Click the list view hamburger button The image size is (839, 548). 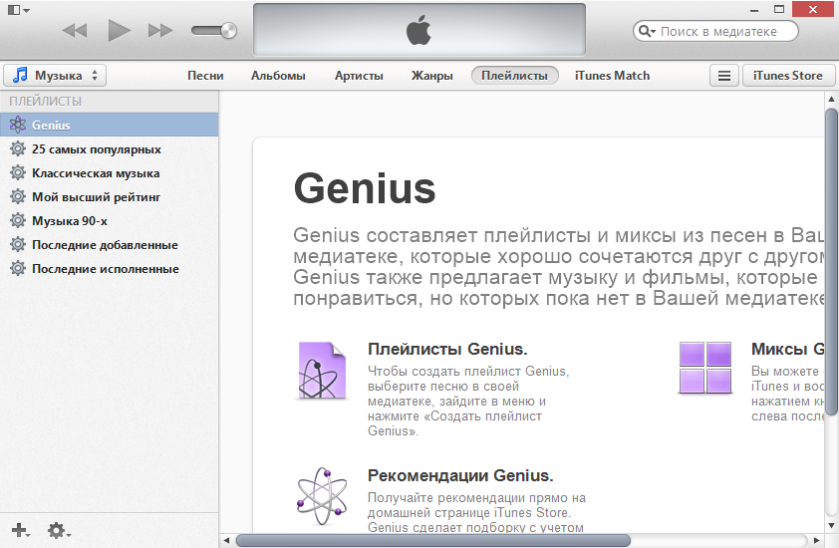point(724,76)
